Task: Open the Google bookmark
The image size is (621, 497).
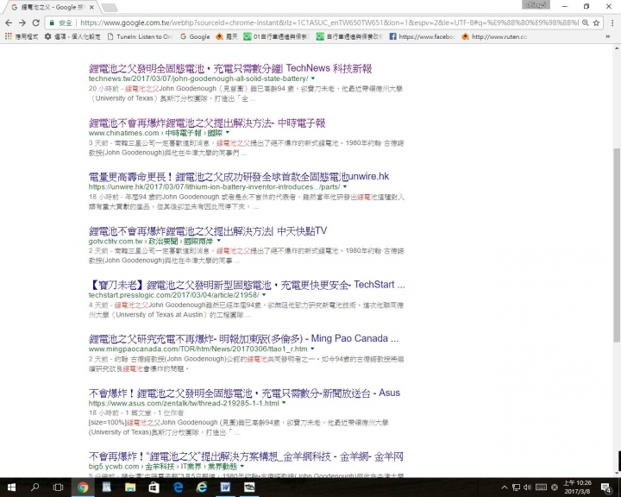Action: [195, 36]
